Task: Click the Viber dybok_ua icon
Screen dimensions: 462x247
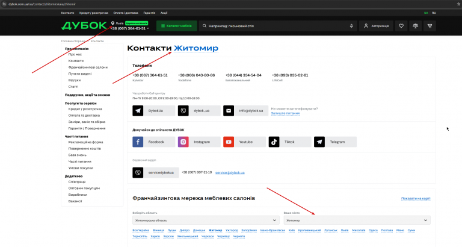Action: pyautogui.click(x=183, y=111)
